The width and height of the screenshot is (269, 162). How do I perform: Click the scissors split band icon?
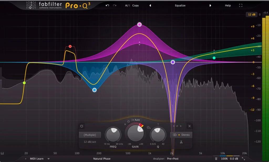181,142
